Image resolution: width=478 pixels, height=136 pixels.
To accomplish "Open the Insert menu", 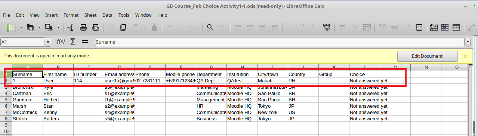I will tap(51, 15).
